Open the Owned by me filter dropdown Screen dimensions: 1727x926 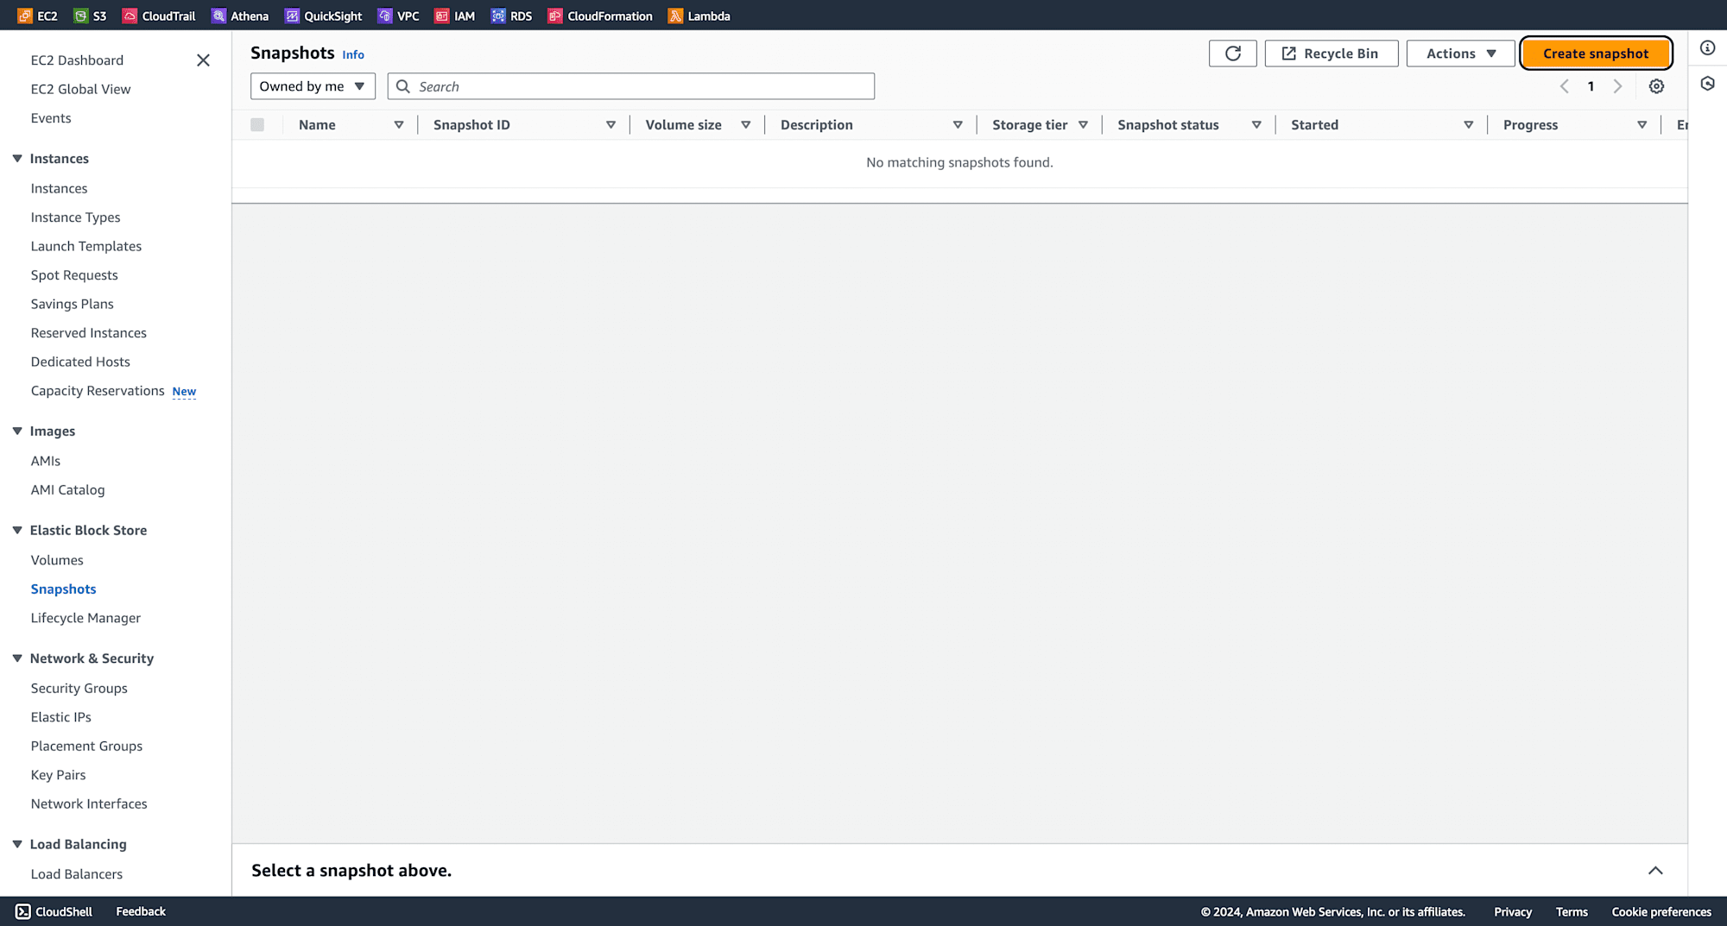[x=313, y=86]
